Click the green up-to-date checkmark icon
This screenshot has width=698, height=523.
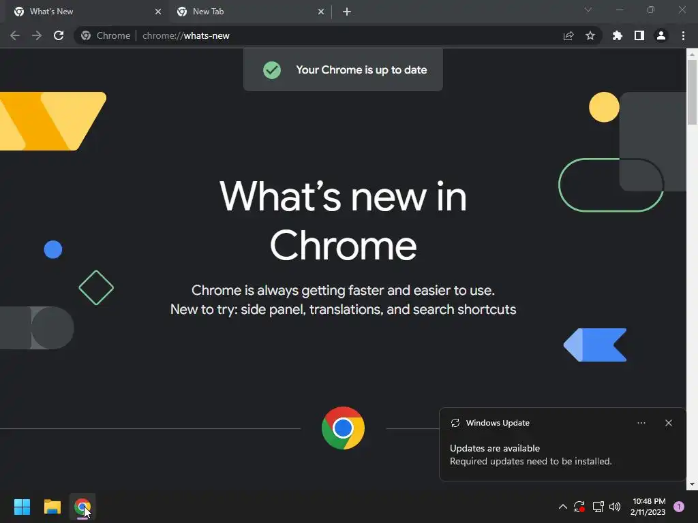pos(272,70)
